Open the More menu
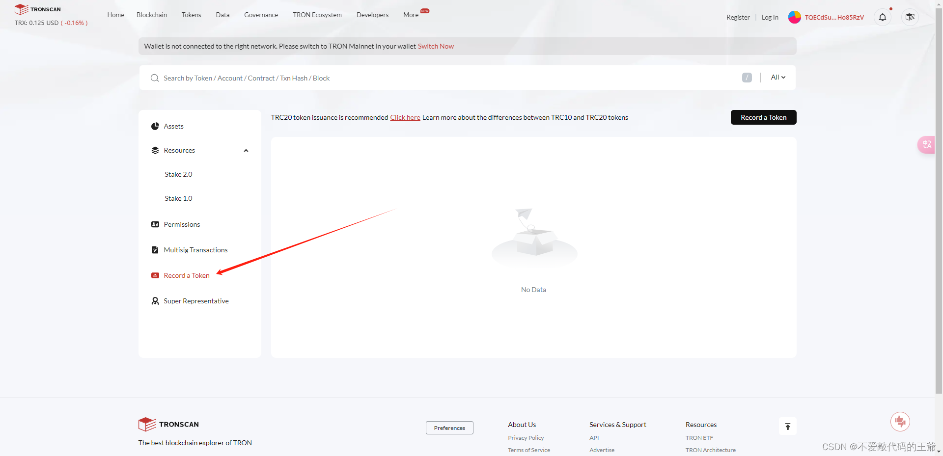943x456 pixels. coord(411,15)
